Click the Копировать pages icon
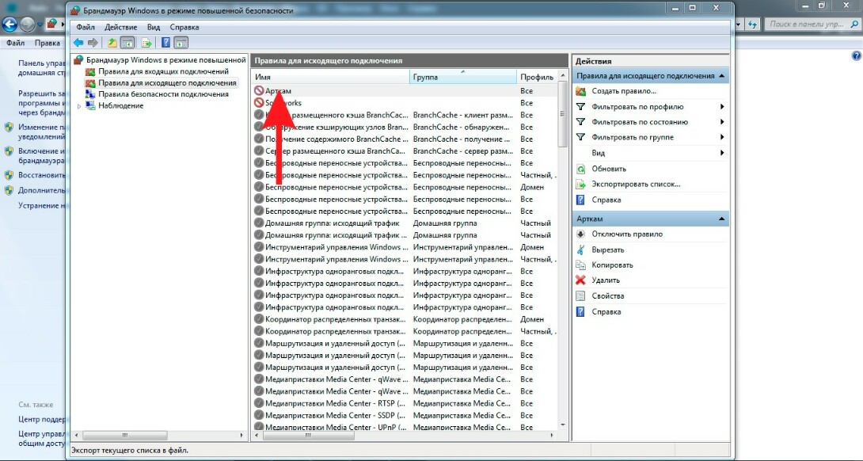 click(580, 265)
